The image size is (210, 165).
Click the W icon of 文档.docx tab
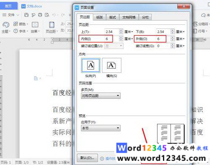[x=23, y=6]
